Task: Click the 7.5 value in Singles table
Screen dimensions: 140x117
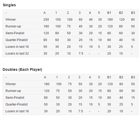Action: coord(81,54)
